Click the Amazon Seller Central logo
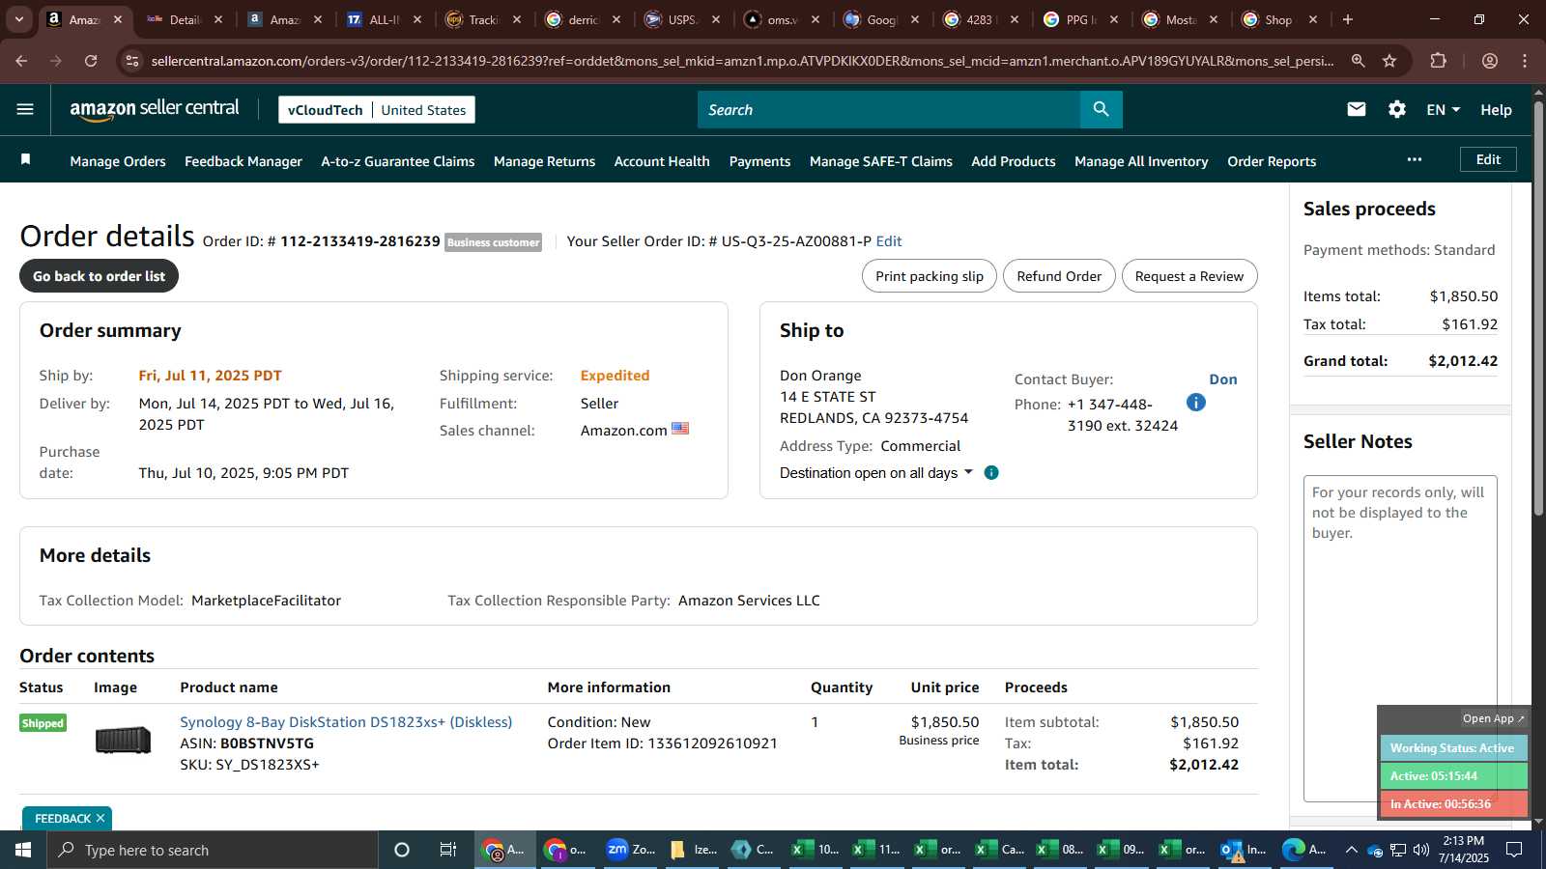The height and width of the screenshot is (869, 1546). click(x=155, y=109)
